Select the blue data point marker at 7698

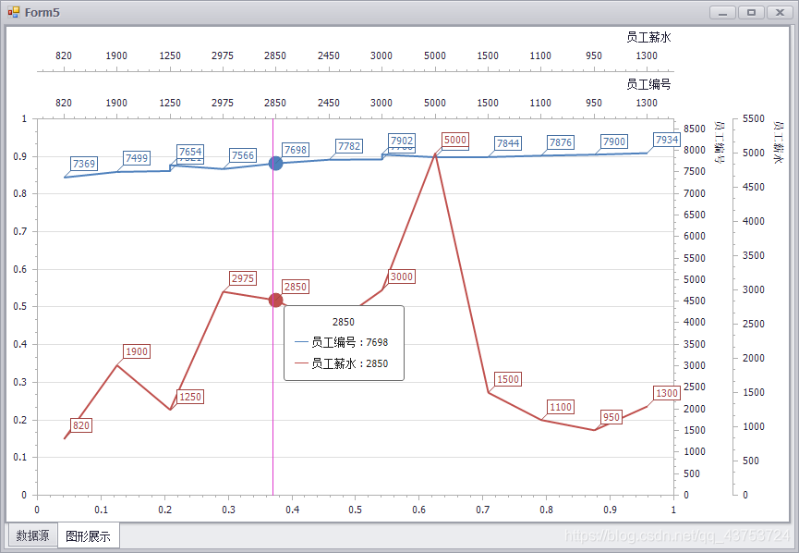(274, 163)
